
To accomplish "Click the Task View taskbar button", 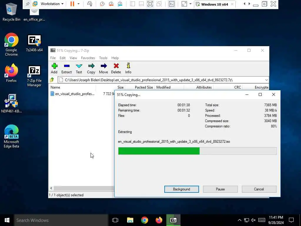I will pyautogui.click(x=115, y=220).
